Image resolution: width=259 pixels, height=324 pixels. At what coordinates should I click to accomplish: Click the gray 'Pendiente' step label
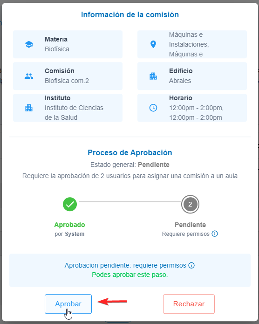(x=190, y=225)
